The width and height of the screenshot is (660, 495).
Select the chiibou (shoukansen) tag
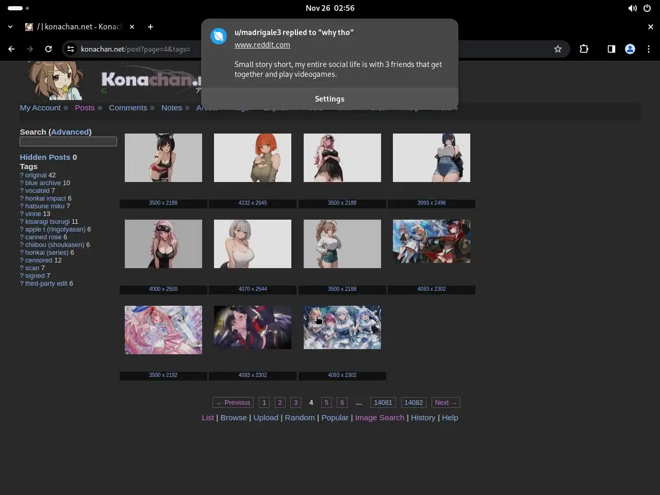(x=55, y=245)
